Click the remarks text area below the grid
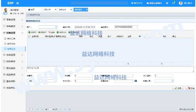Image resolution: width=196 pixels, height=112 pixels. pos(110,70)
